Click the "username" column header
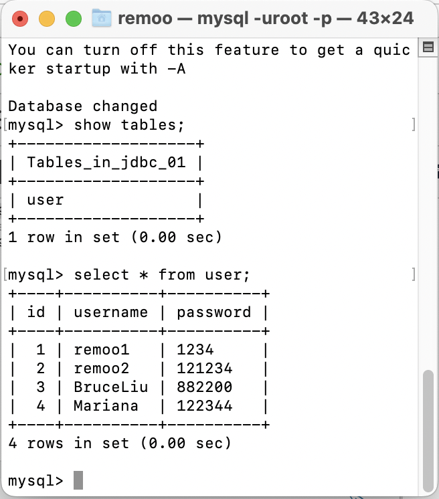This screenshot has height=499, width=439. [110, 312]
